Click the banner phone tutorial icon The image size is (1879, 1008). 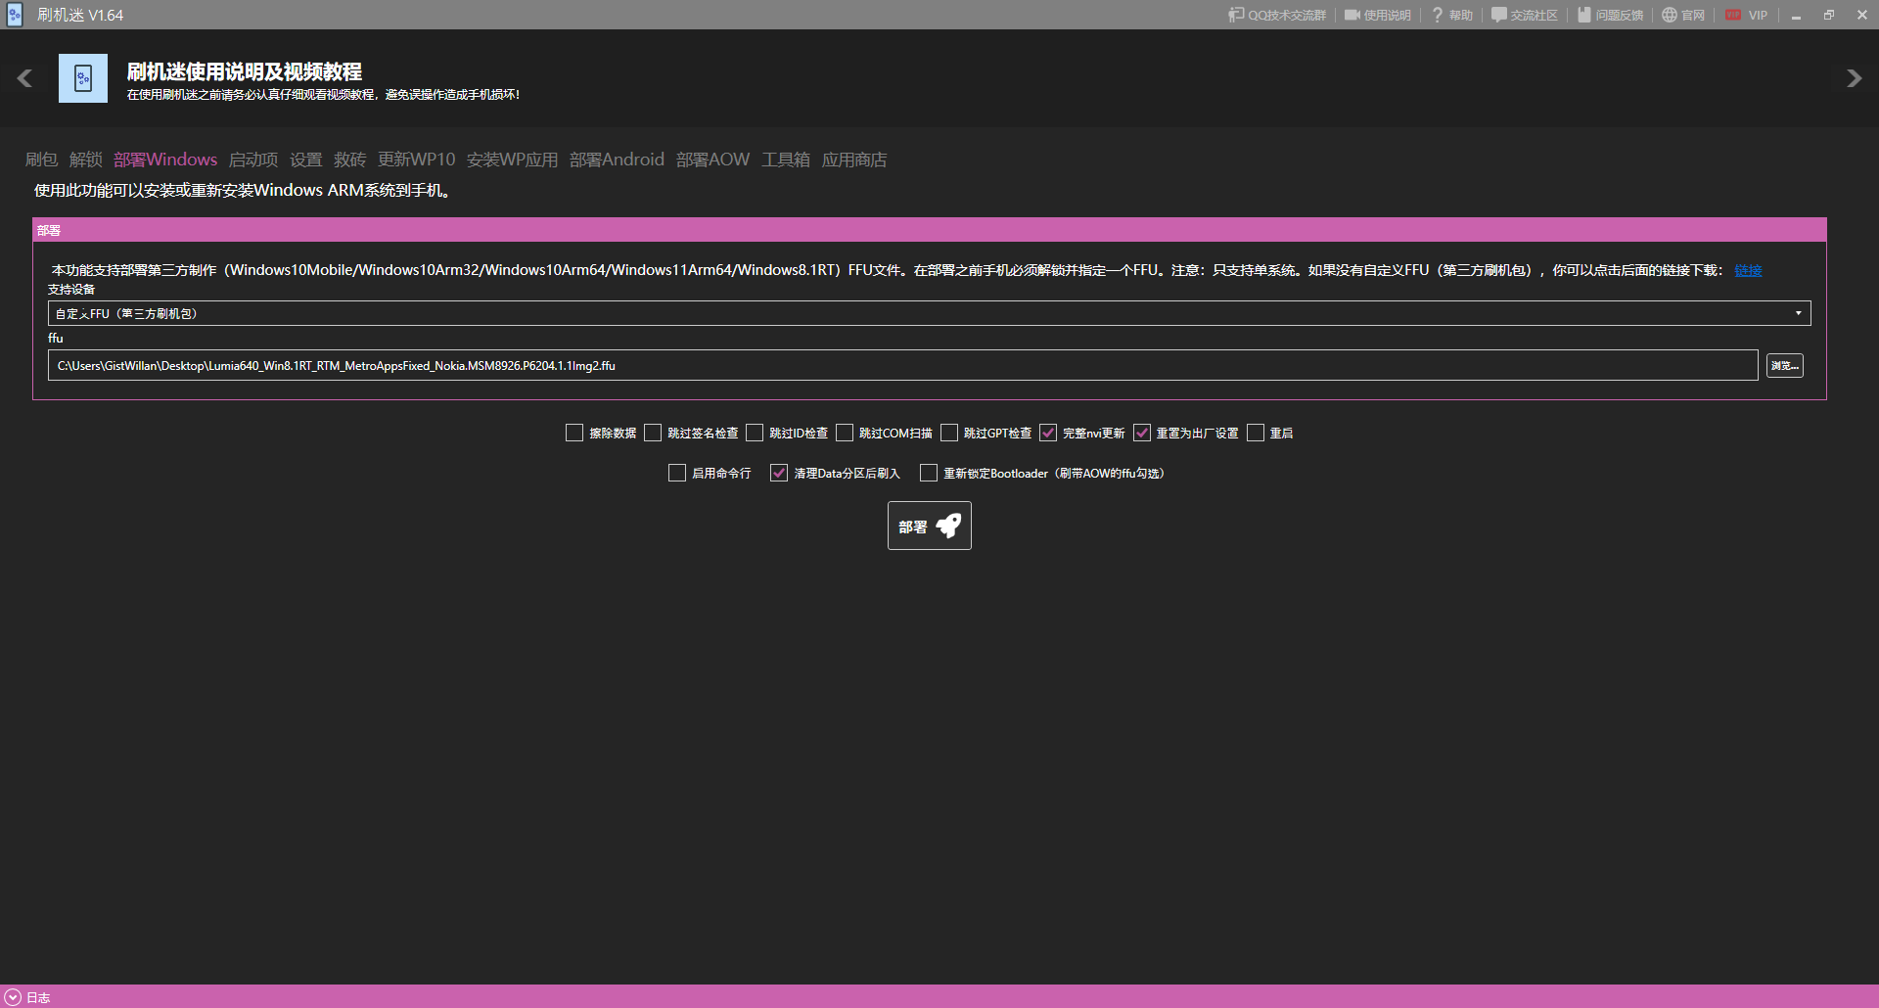click(x=83, y=78)
